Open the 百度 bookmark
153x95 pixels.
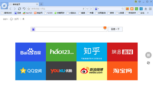[18, 13]
